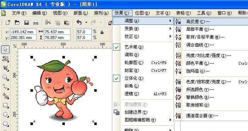Open the 版面 menu

(81, 13)
